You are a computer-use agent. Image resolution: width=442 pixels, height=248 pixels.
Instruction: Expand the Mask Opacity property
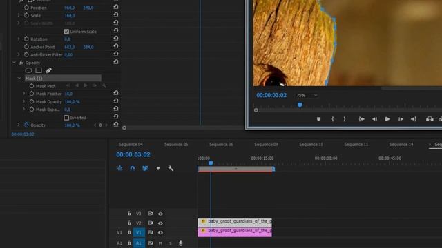(24, 101)
